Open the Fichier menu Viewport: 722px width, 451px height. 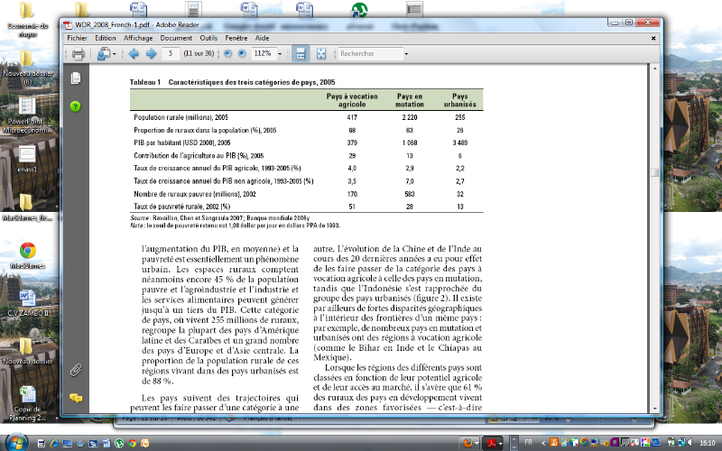(77, 38)
